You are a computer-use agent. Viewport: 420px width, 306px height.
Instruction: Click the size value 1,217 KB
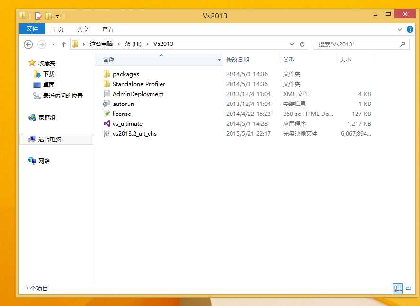click(x=359, y=123)
